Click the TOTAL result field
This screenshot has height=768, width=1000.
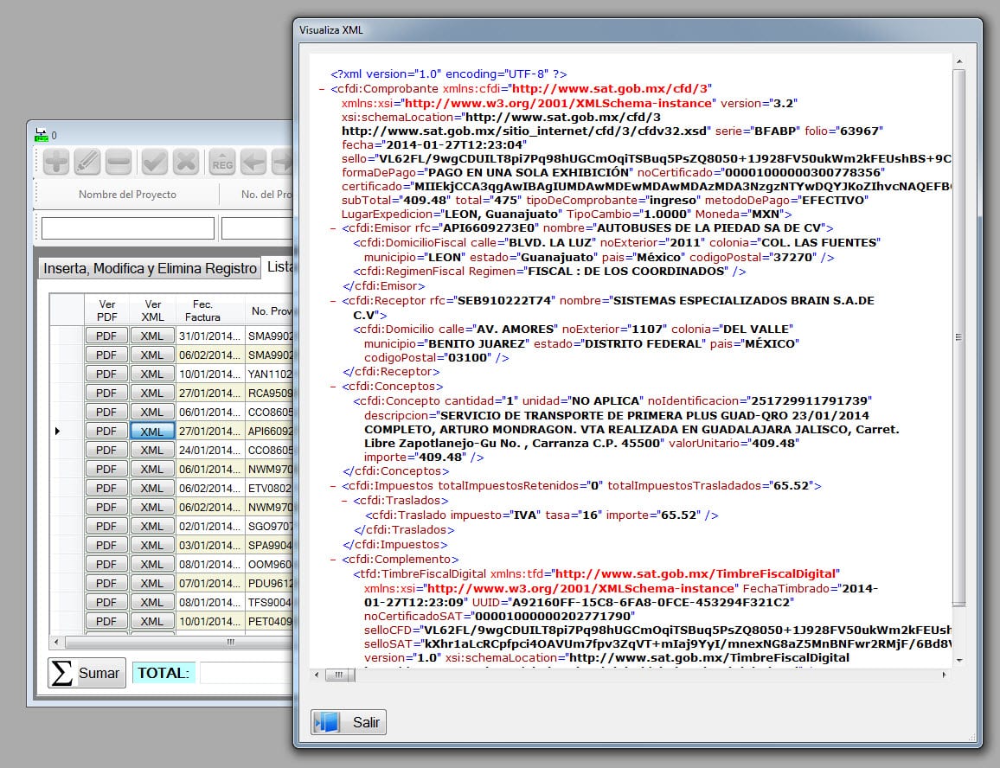(x=247, y=673)
